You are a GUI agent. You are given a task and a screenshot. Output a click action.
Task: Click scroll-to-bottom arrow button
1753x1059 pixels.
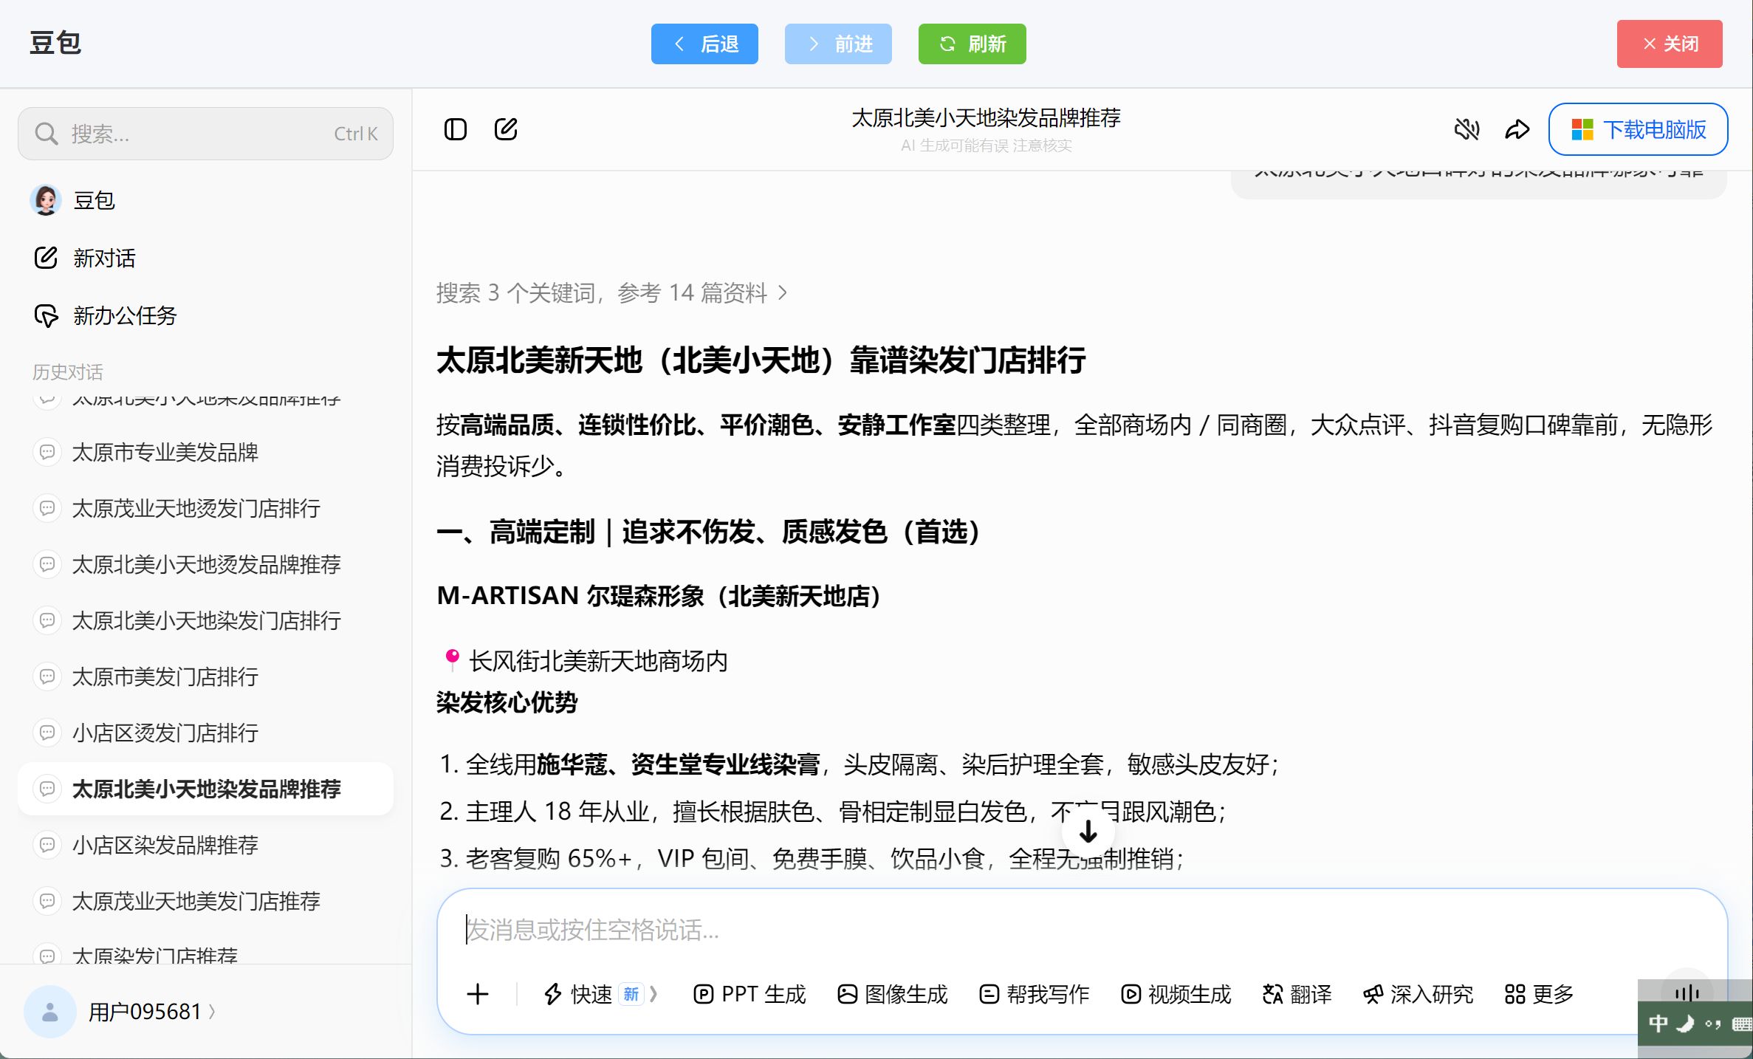(1088, 832)
